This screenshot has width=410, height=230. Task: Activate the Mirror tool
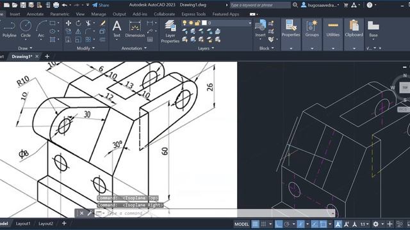(x=78, y=31)
